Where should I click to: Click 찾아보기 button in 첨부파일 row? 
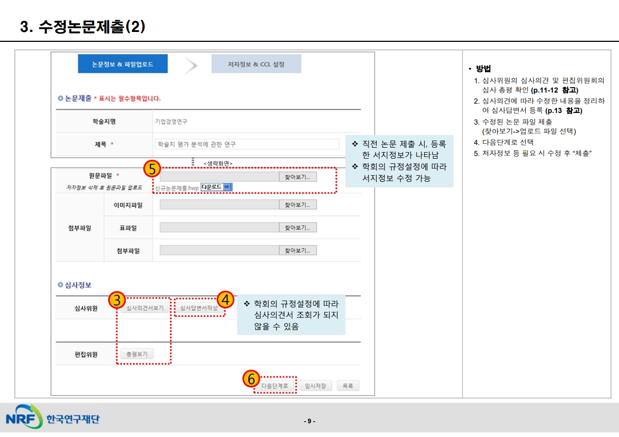coord(298,250)
